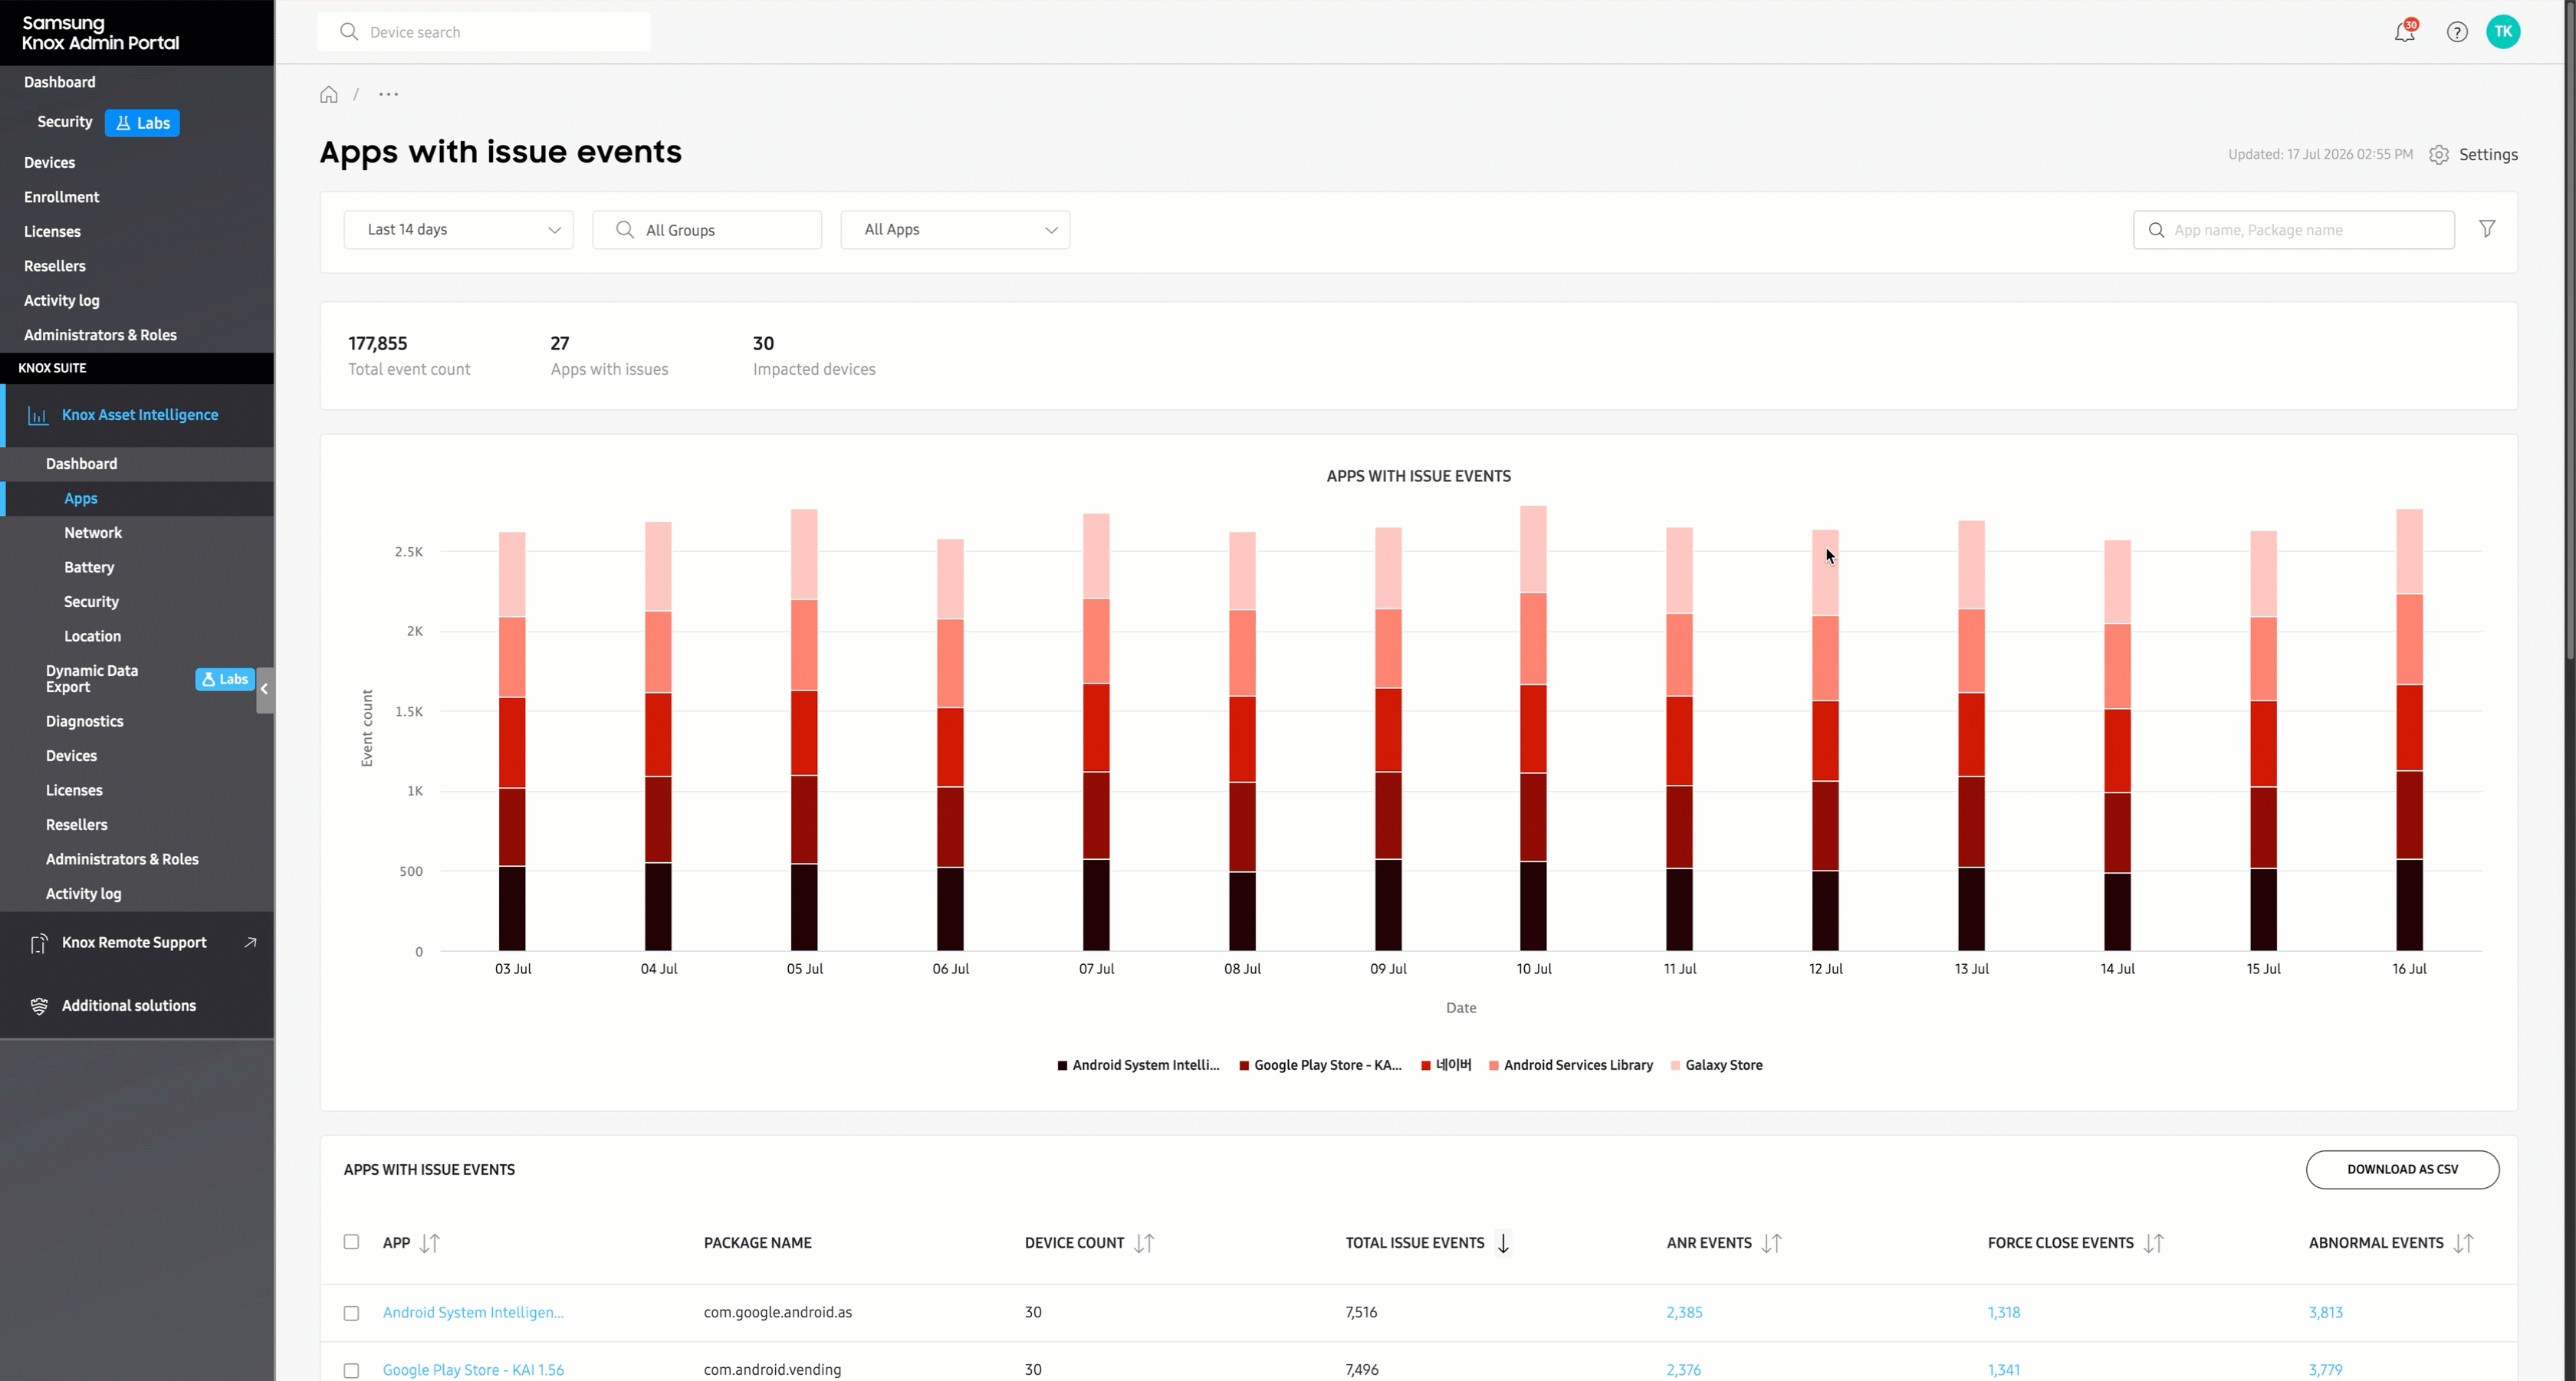Image resolution: width=2576 pixels, height=1381 pixels.
Task: Open Enrollment in the sidebar
Action: 62,197
